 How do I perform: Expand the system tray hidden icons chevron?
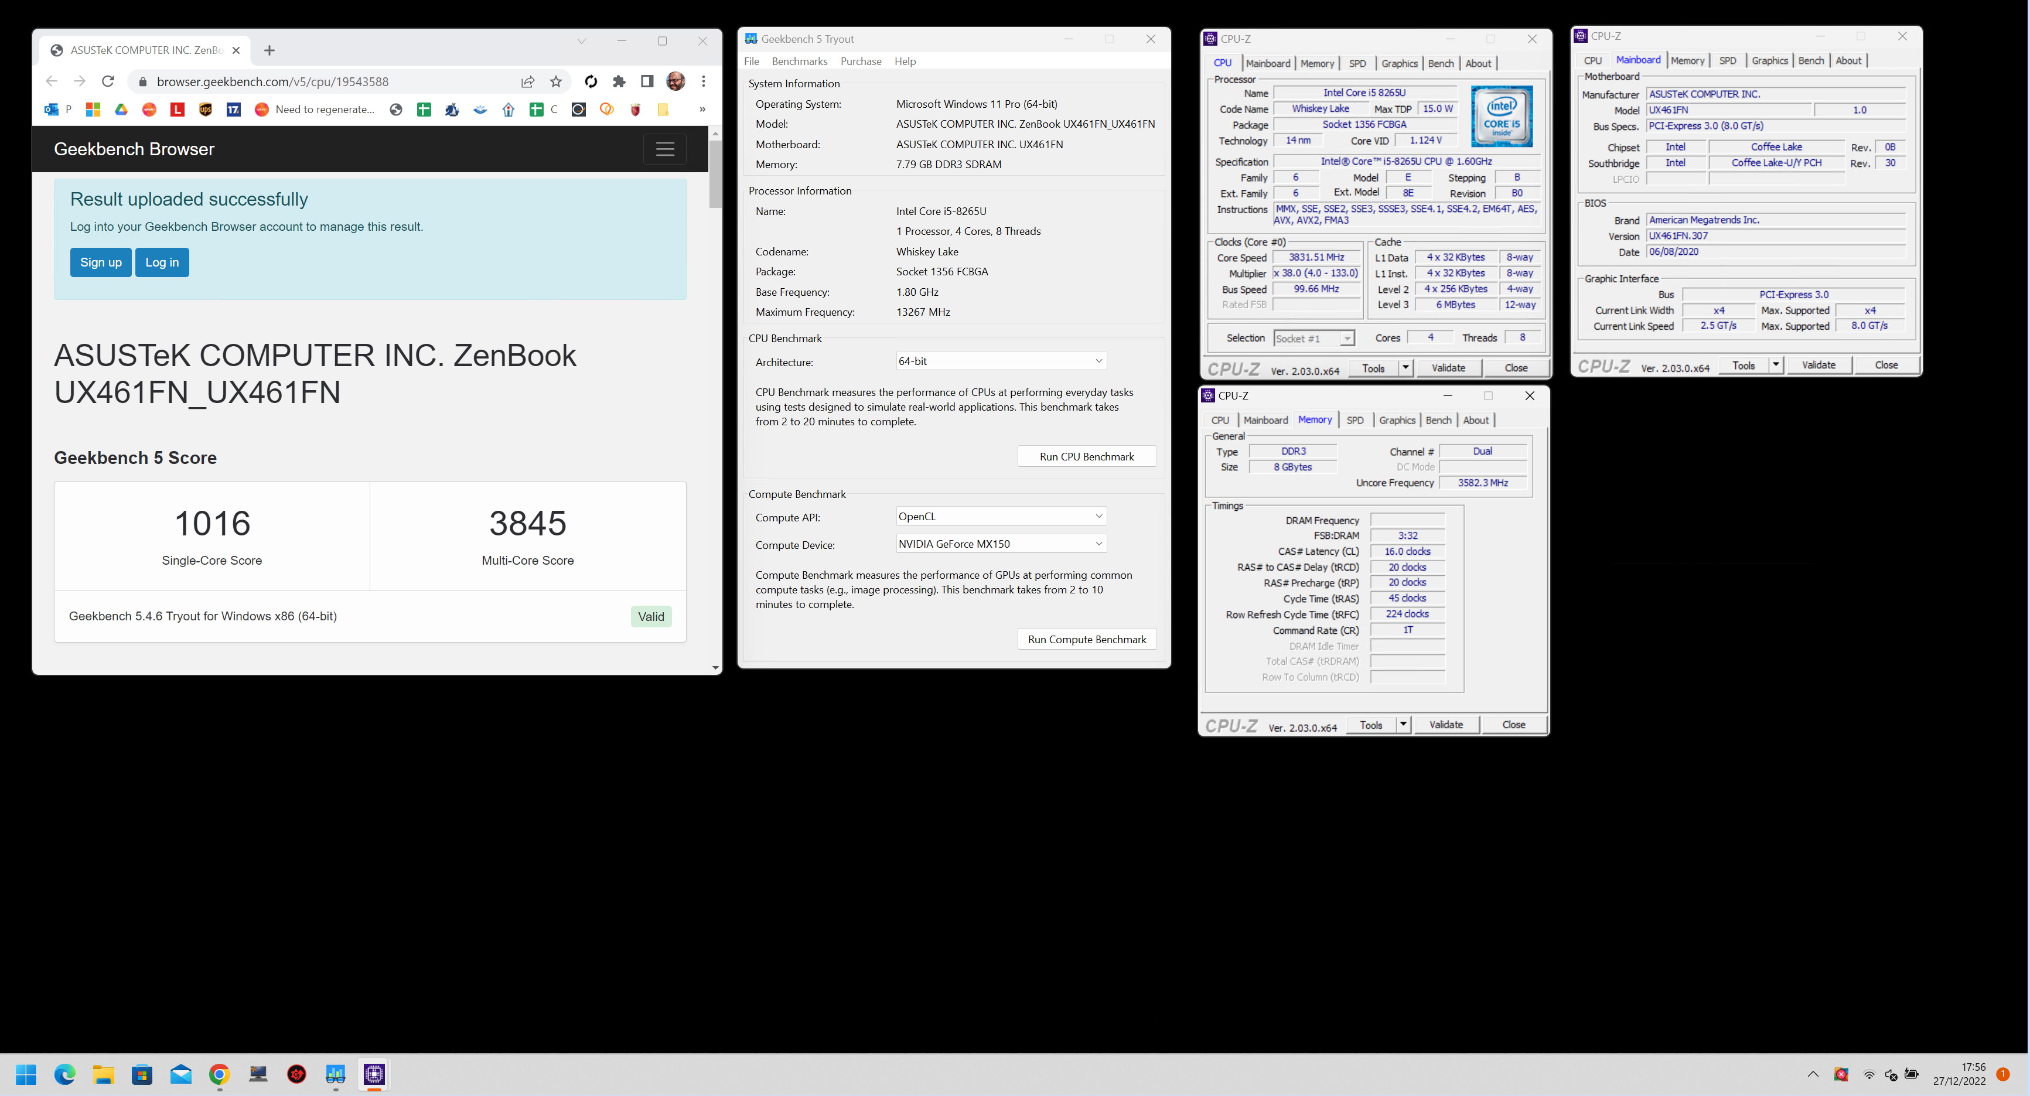pyautogui.click(x=1813, y=1074)
